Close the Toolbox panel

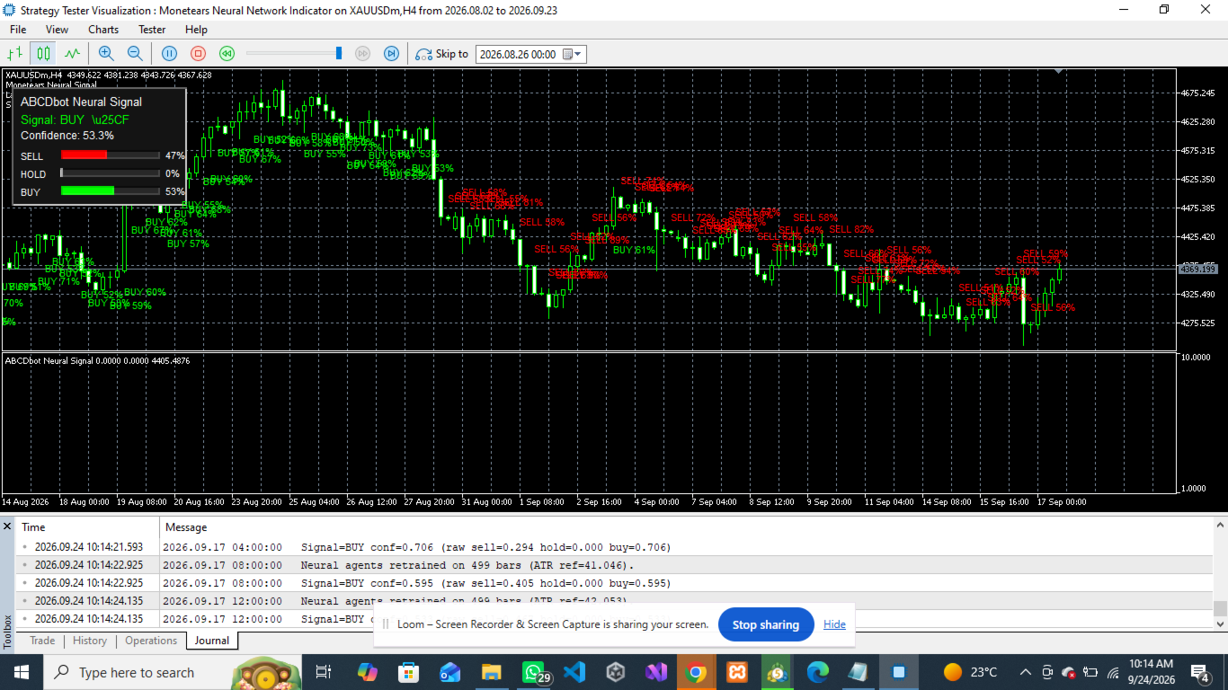point(7,526)
